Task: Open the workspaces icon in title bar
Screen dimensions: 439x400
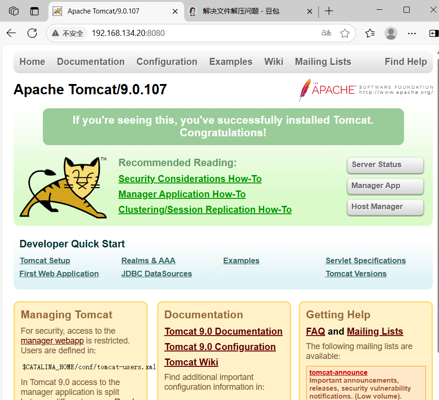Action: [x=14, y=11]
